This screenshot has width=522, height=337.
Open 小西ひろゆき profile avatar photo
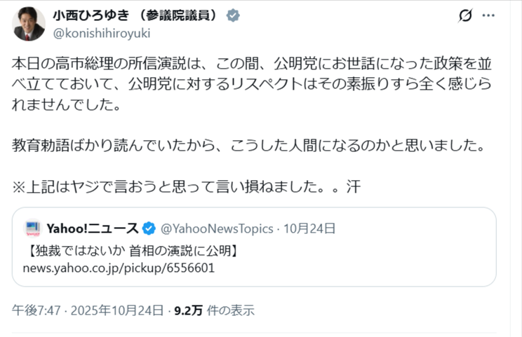[x=28, y=25]
